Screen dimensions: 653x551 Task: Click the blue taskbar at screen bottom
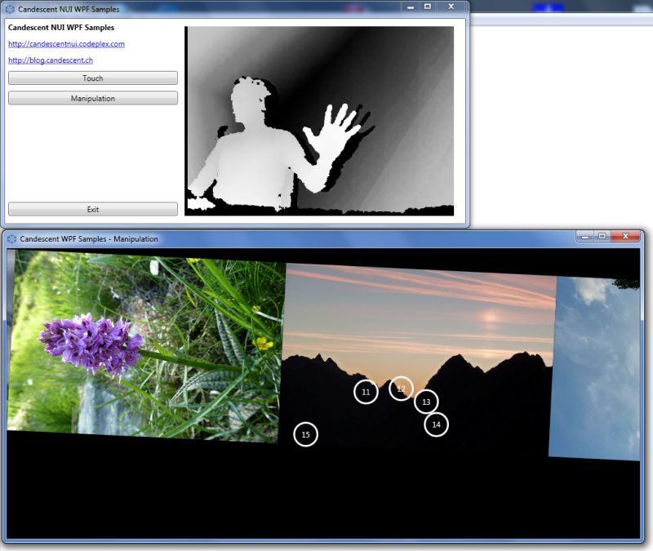tap(326, 547)
